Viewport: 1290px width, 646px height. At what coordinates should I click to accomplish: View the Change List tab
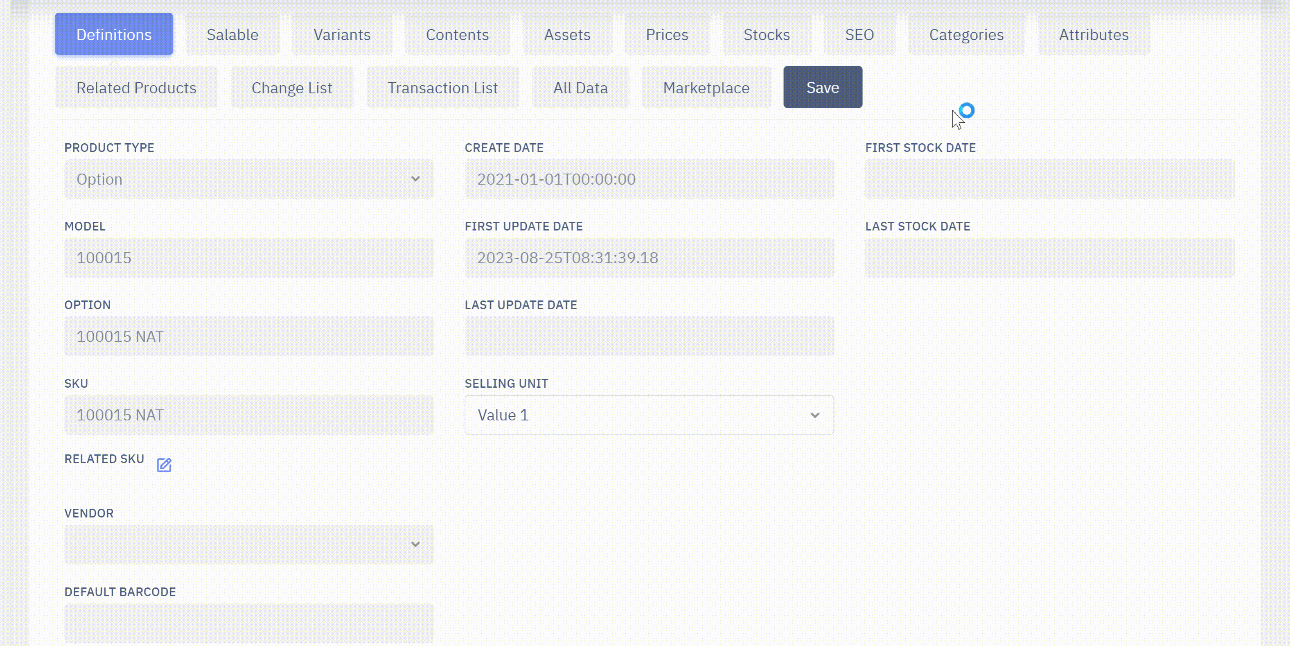click(292, 87)
